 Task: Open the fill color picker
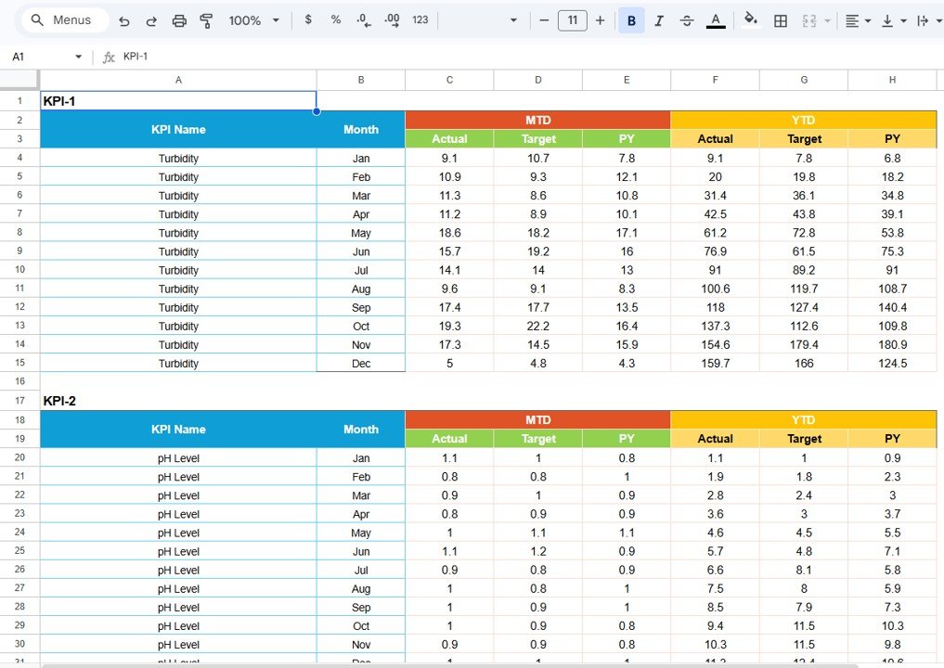750,19
